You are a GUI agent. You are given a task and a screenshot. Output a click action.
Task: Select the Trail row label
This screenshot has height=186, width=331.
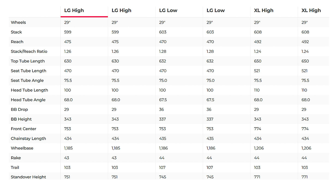(x=15, y=167)
